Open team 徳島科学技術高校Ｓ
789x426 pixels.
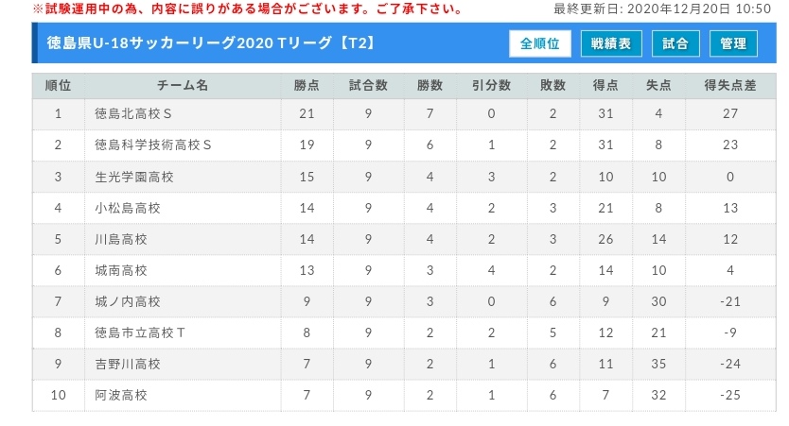coord(153,145)
